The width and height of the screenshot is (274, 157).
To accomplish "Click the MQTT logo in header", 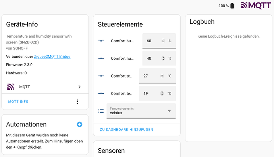I will coord(256,6).
